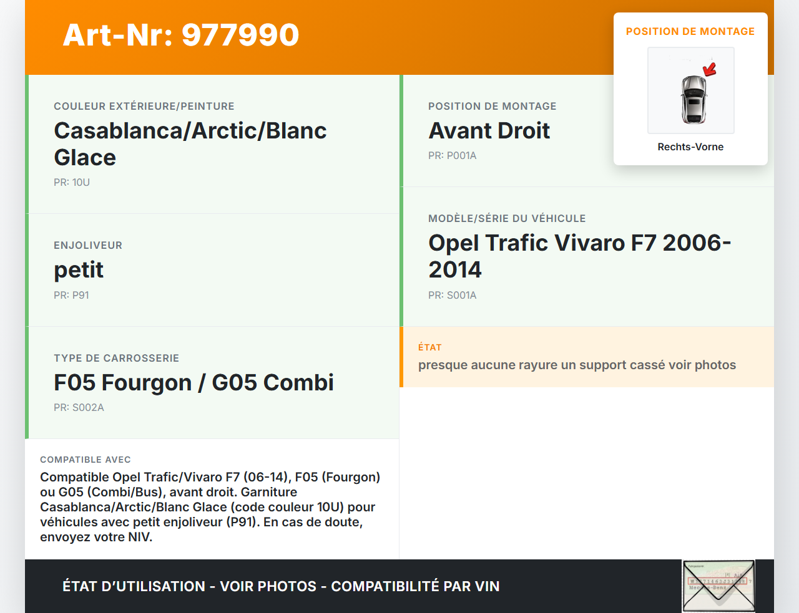
Task: Click the POSITION DE MONTAGE card title
Action: tap(690, 31)
